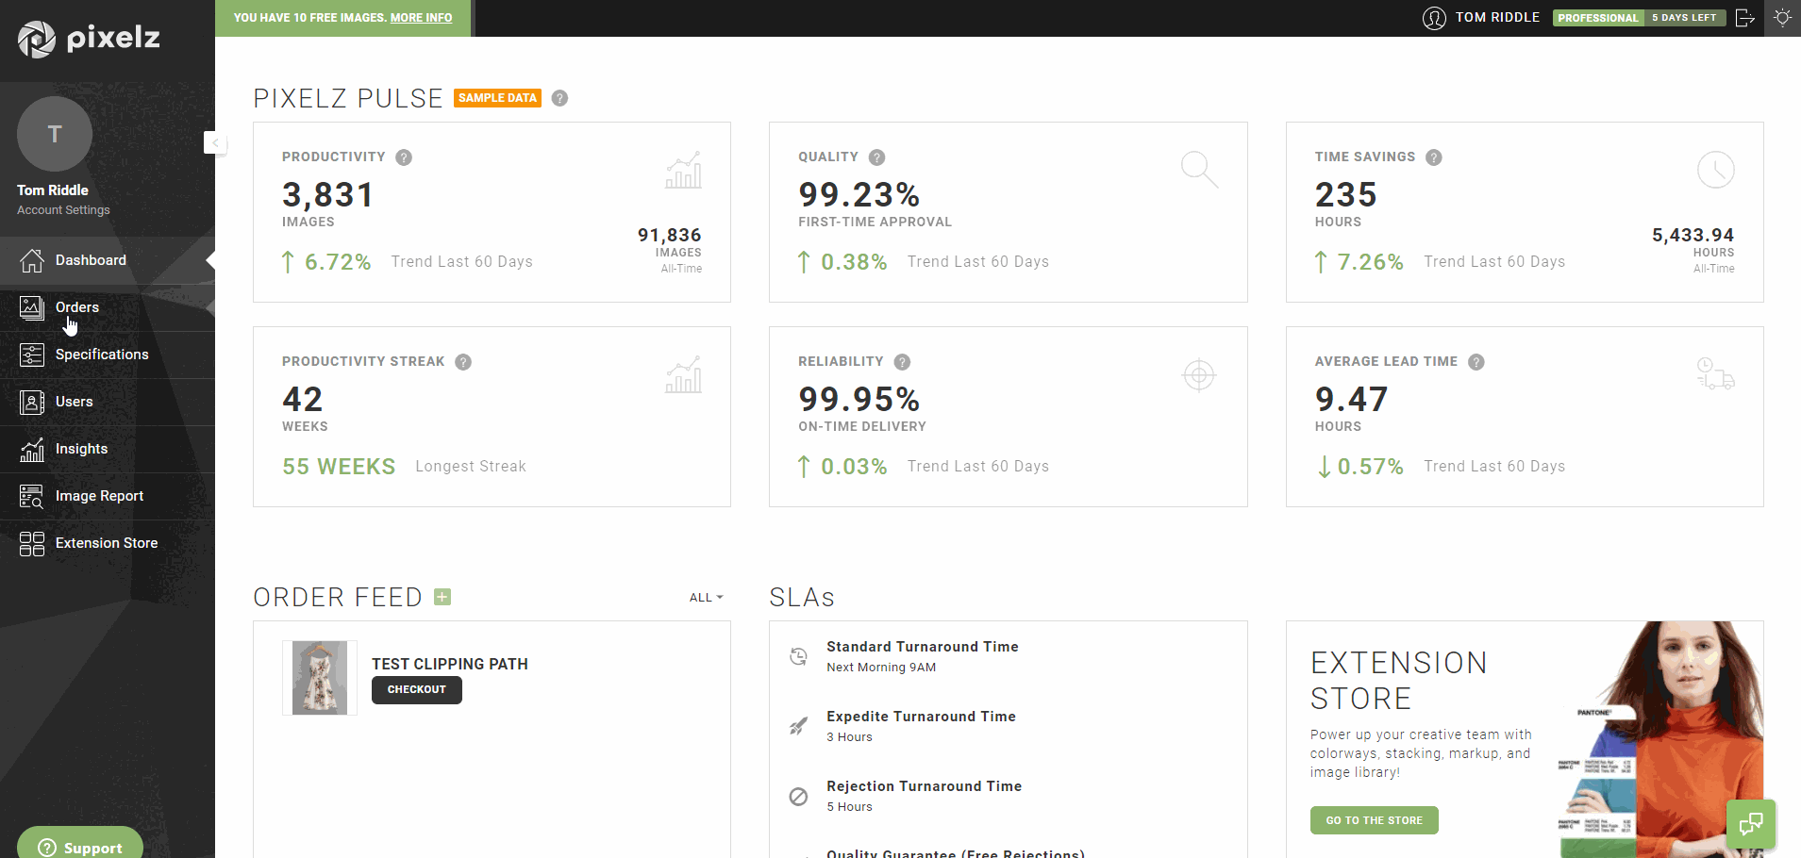This screenshot has width=1801, height=858.
Task: Open the Specifications sidebar icon
Action: point(32,355)
